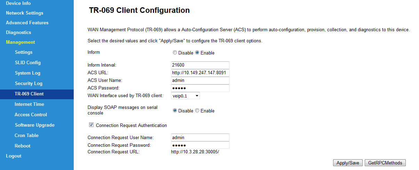Select the Inform Enable radio button
The image size is (419, 170).
[x=197, y=53]
